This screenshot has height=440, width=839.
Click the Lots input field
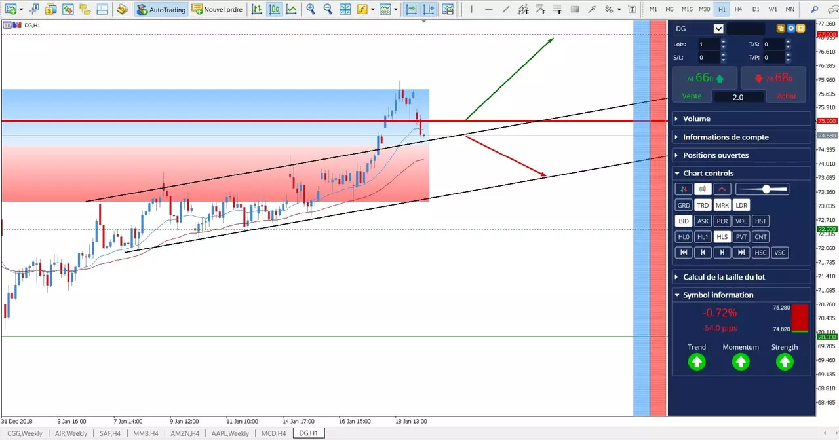coord(709,45)
